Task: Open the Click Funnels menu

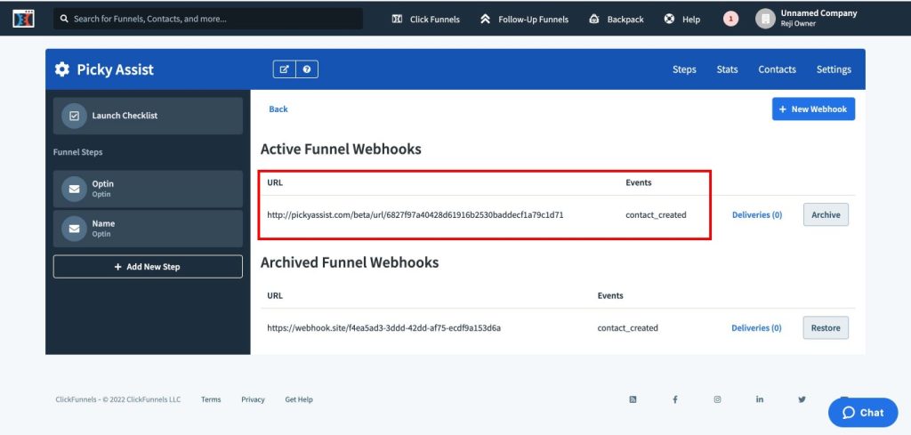Action: (x=426, y=20)
